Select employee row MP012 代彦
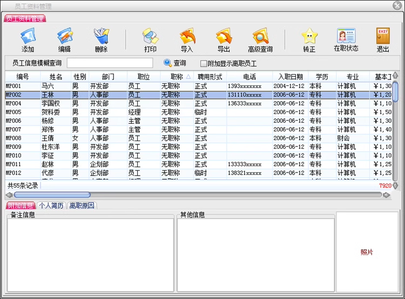 pos(198,173)
